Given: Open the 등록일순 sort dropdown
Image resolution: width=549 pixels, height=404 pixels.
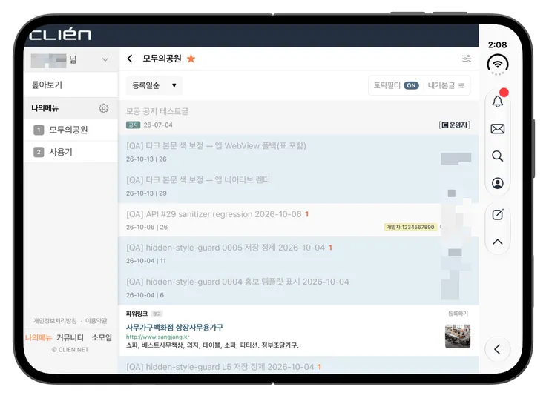Looking at the screenshot, I should [154, 85].
